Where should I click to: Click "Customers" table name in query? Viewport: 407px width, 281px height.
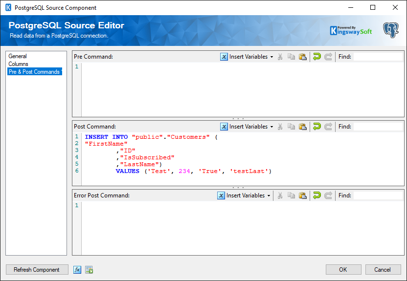click(x=188, y=137)
